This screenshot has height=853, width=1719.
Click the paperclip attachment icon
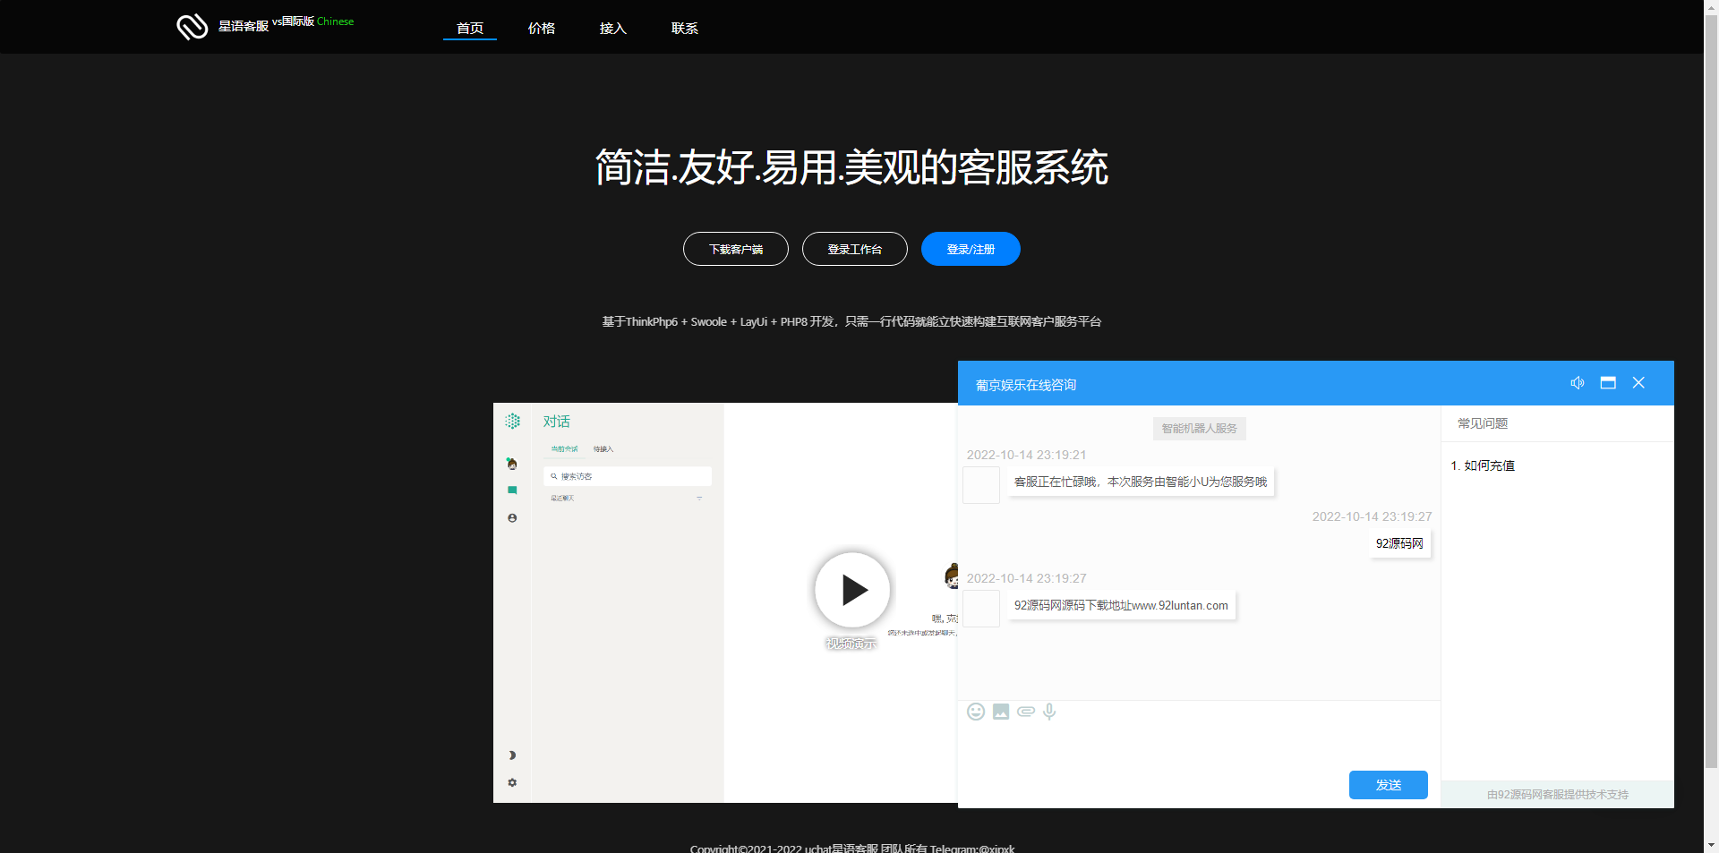point(1026,712)
